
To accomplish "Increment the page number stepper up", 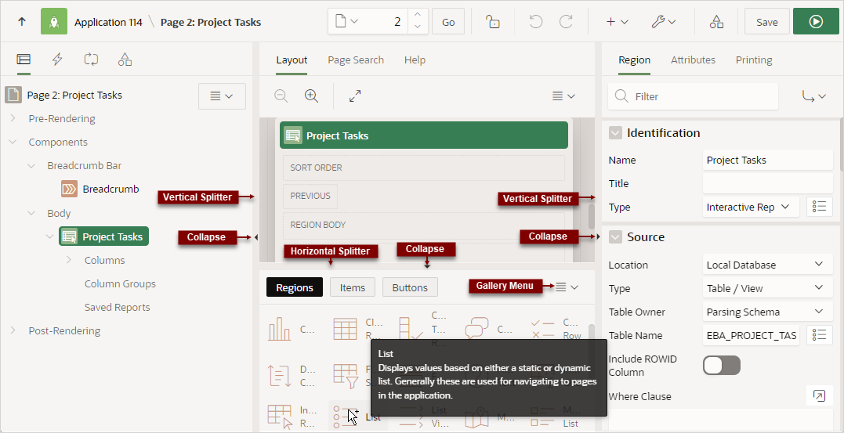I will click(418, 16).
